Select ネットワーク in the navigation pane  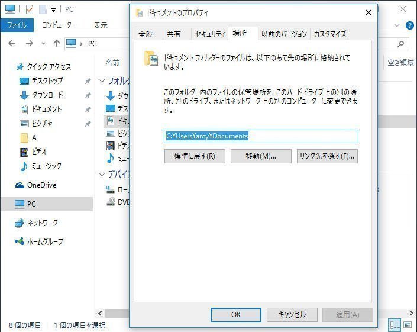[36, 223]
